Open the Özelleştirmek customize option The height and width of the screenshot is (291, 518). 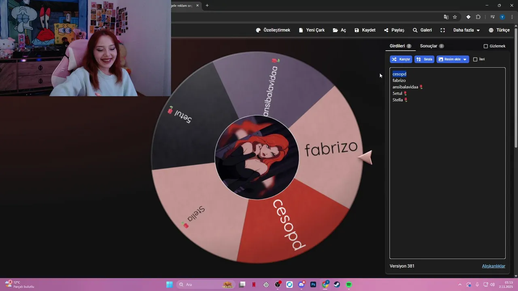point(273,30)
